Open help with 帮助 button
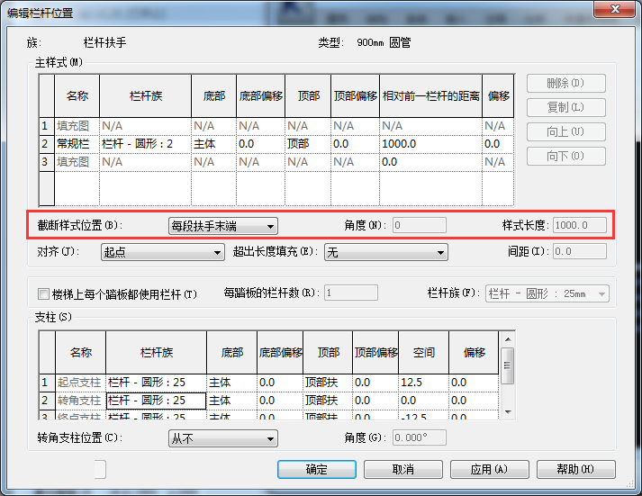Image resolution: width=642 pixels, height=496 pixels. (x=575, y=469)
